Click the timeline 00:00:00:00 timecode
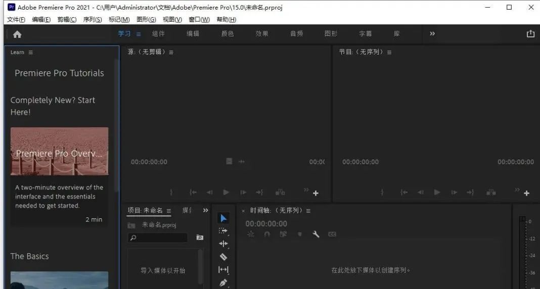Image resolution: width=540 pixels, height=289 pixels. 266,224
